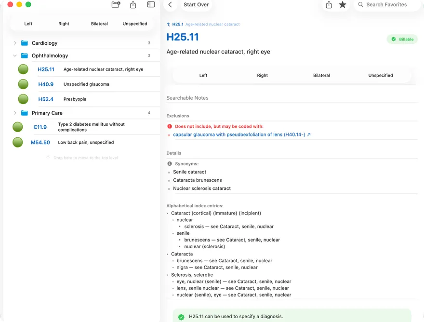This screenshot has width=424, height=322.
Task: Click the up arrow icon beside H25.1
Action: [x=169, y=25]
